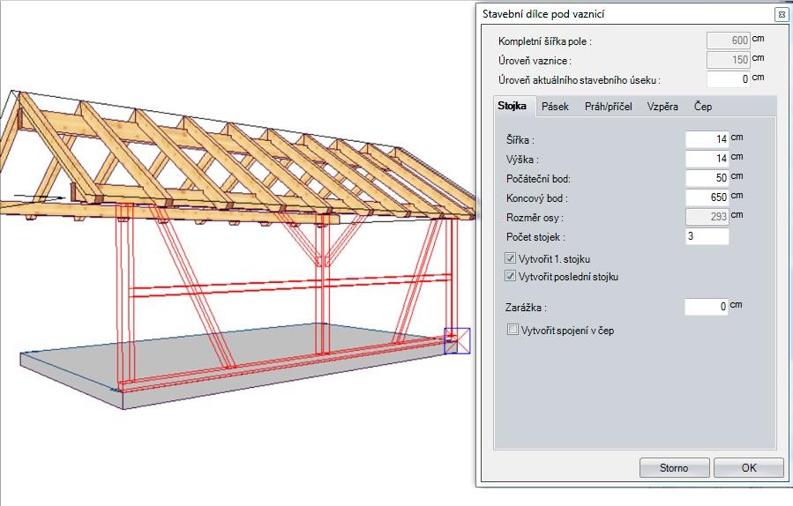The height and width of the screenshot is (506, 793).
Task: Select the Stojka tab
Action: (x=512, y=107)
